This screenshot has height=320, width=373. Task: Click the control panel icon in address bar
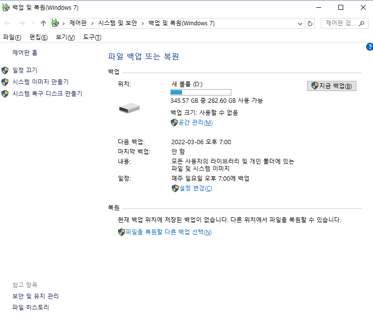[x=55, y=23]
